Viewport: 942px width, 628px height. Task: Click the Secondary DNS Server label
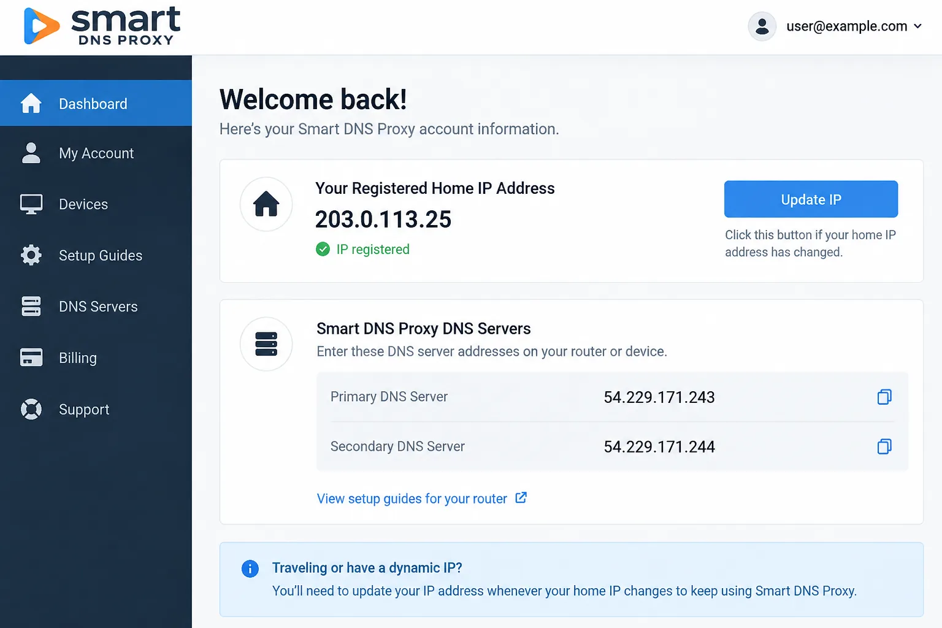point(397,446)
